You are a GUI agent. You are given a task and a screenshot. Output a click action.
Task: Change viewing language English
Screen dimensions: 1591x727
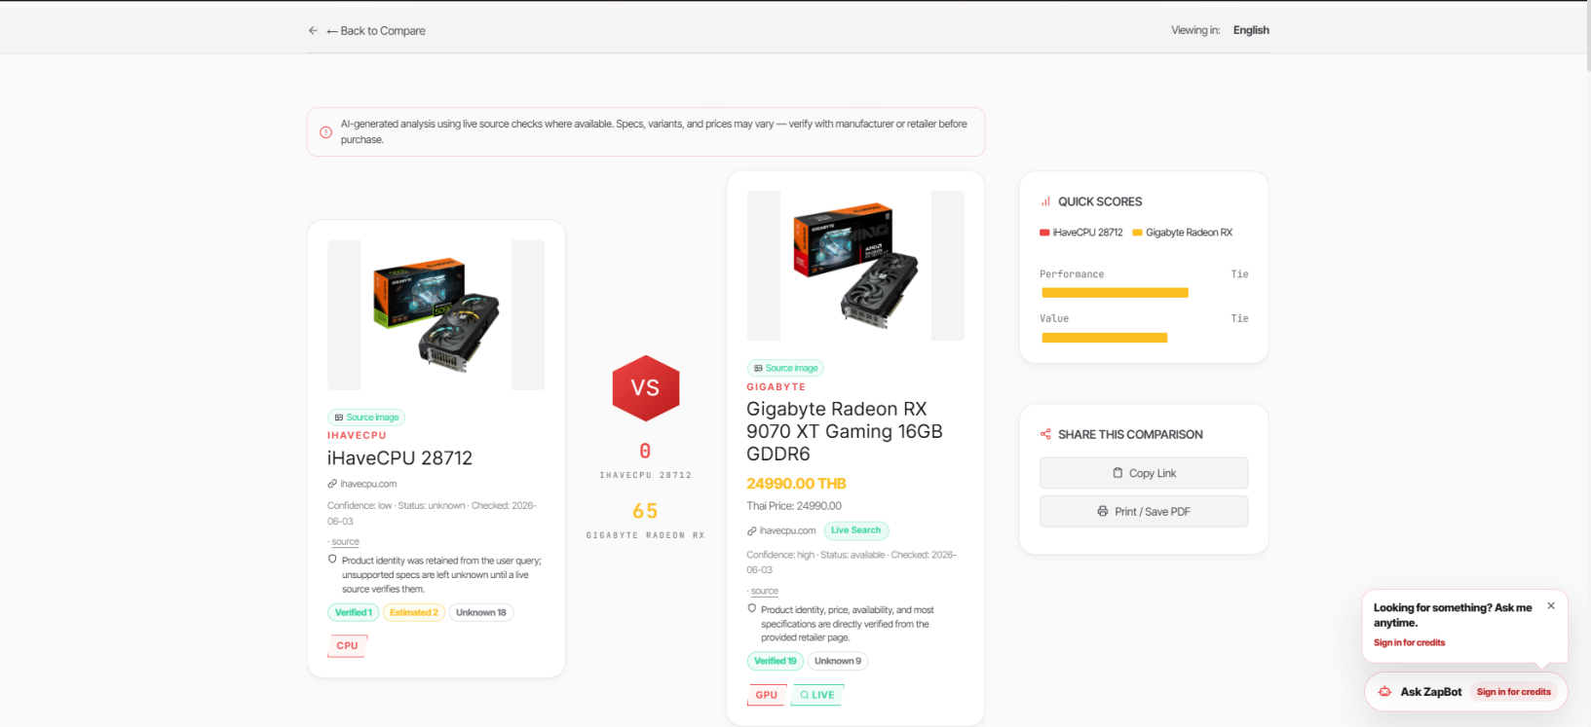pos(1251,30)
